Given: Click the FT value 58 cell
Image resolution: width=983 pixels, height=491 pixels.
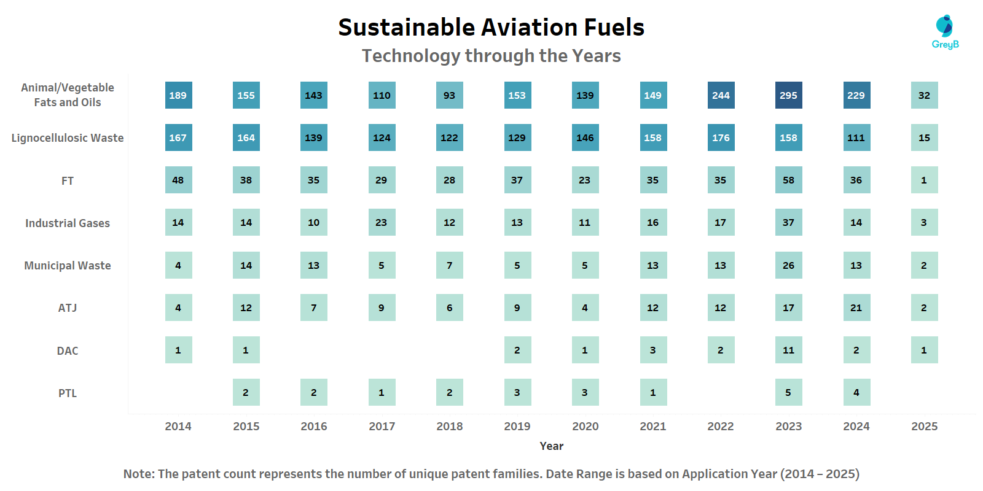Looking at the screenshot, I should pos(788,180).
